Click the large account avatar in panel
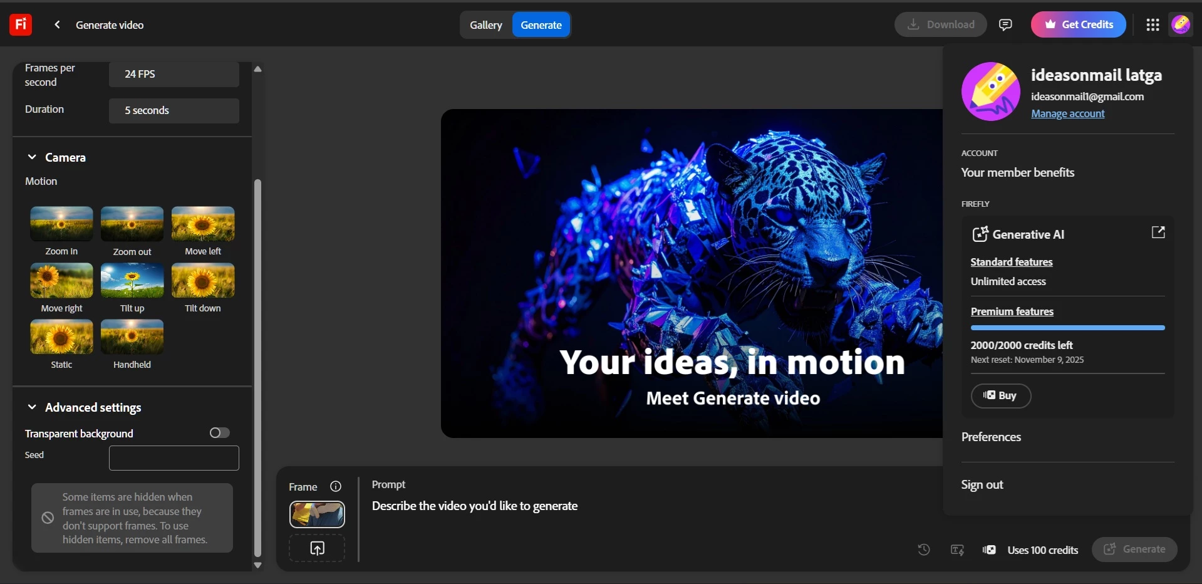Screen dimensions: 1202x584 [x=991, y=91]
